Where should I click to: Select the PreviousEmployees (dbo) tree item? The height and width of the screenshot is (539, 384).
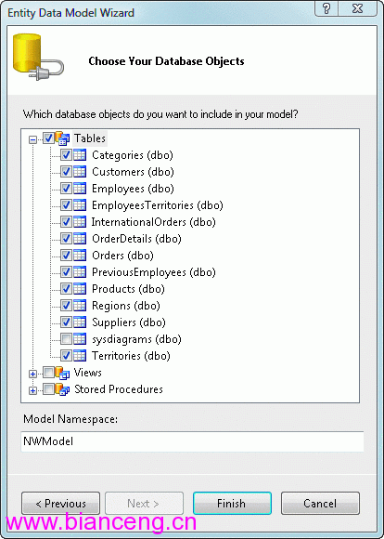154,272
